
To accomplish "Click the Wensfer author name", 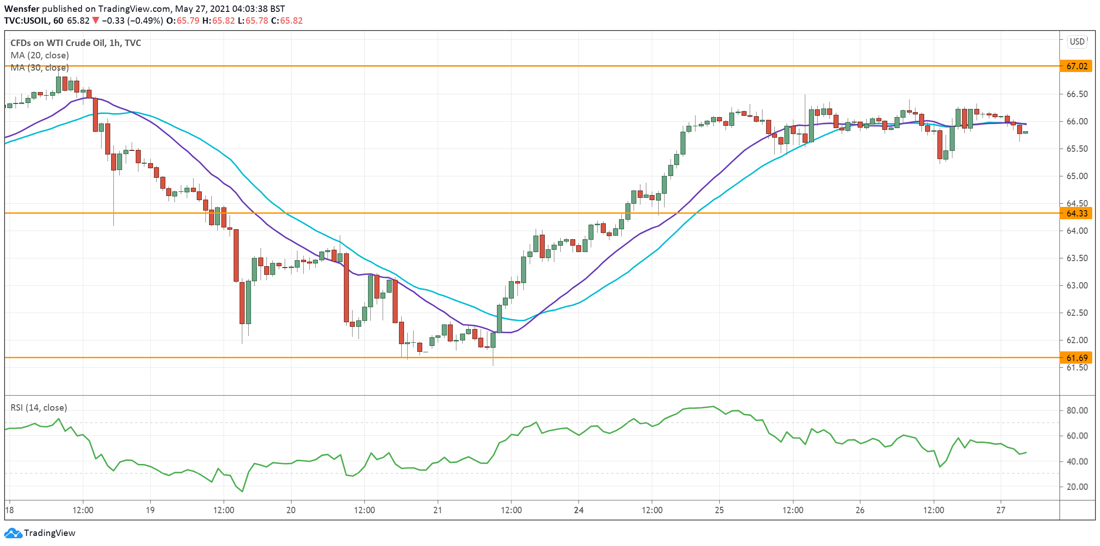I will point(21,9).
